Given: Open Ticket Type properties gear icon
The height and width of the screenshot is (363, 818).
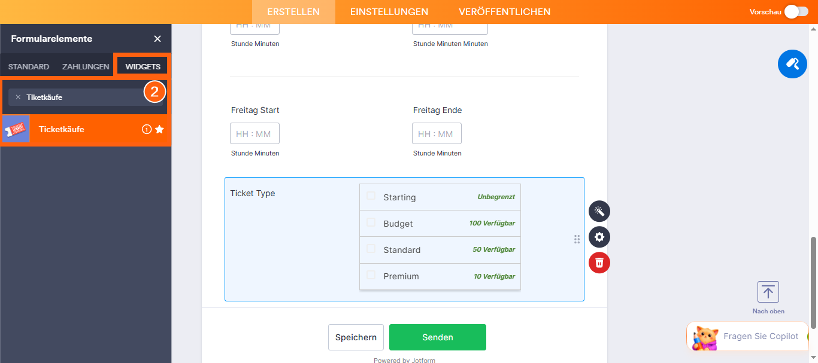Looking at the screenshot, I should (x=599, y=237).
